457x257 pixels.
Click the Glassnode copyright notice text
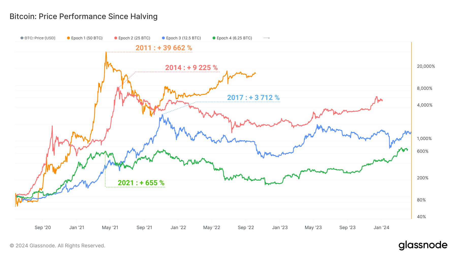point(57,246)
